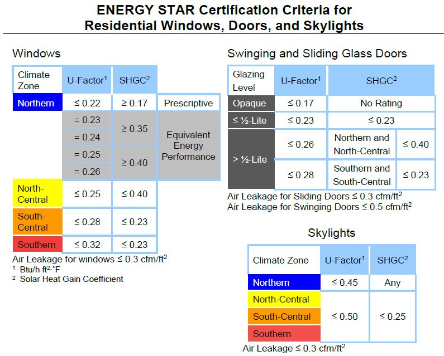Screen dimensions: 444x356
Task: Select the dark '≤ ½-Lite' glazing cell
Action: click(x=251, y=120)
